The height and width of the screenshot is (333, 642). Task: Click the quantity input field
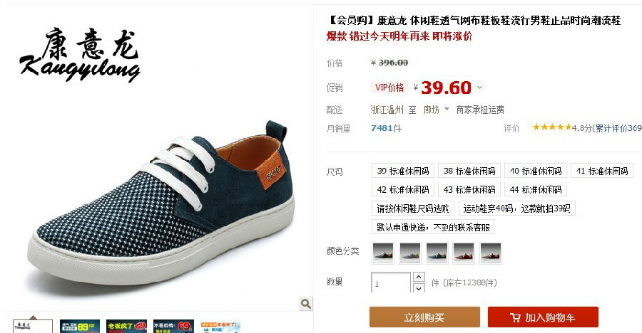(x=391, y=282)
